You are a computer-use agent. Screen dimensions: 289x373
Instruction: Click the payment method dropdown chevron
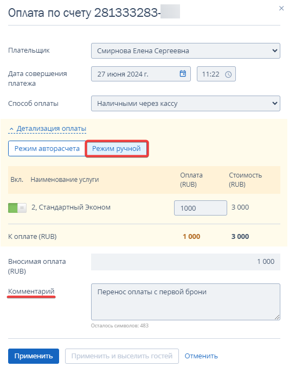(275, 103)
